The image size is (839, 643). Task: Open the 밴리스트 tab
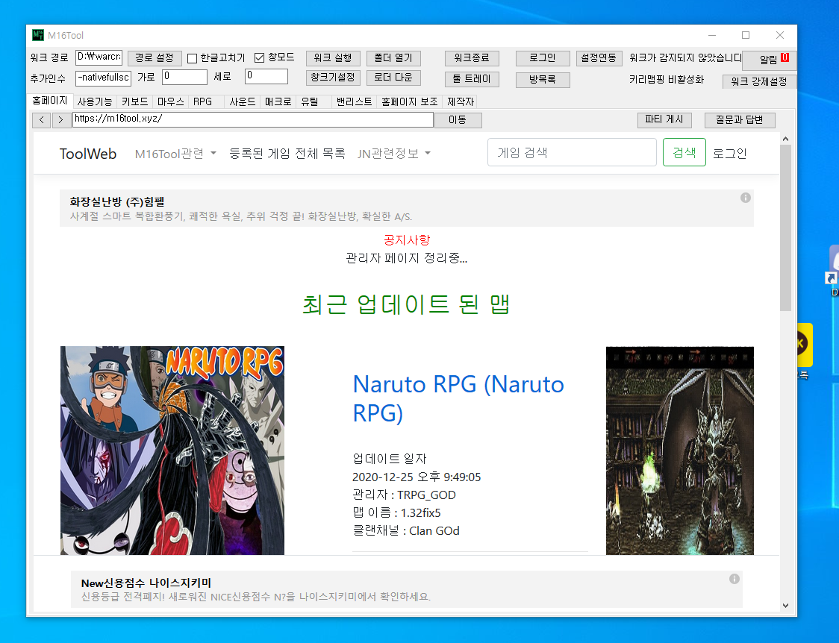[355, 101]
